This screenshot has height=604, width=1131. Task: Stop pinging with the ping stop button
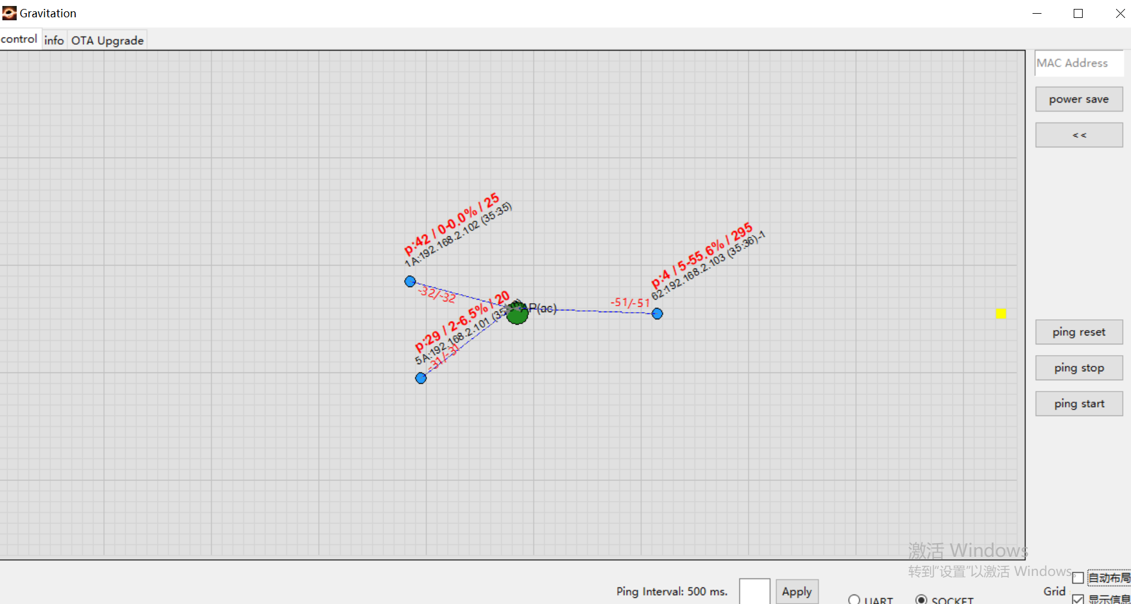1078,368
